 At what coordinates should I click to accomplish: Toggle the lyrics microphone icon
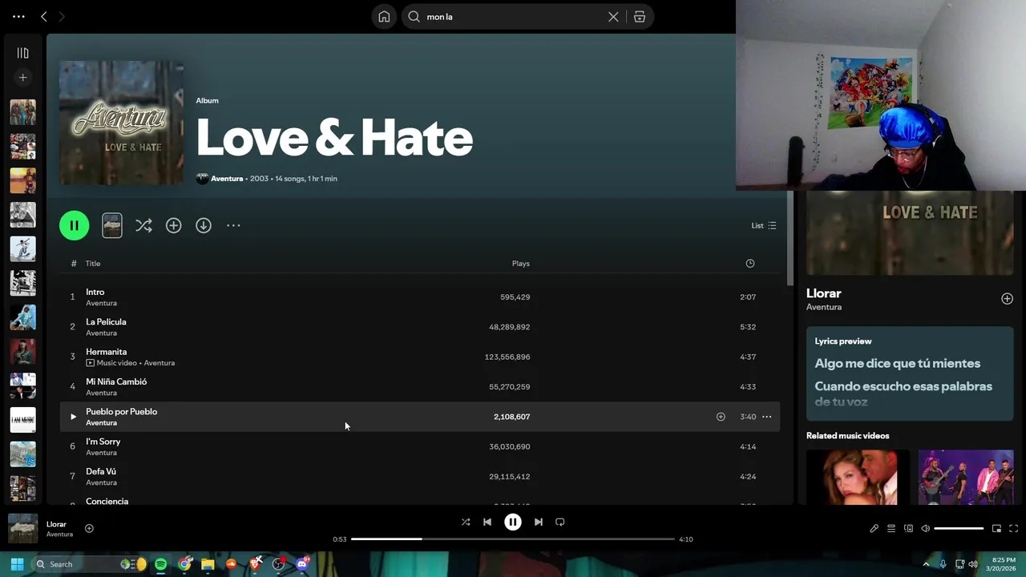tap(875, 528)
